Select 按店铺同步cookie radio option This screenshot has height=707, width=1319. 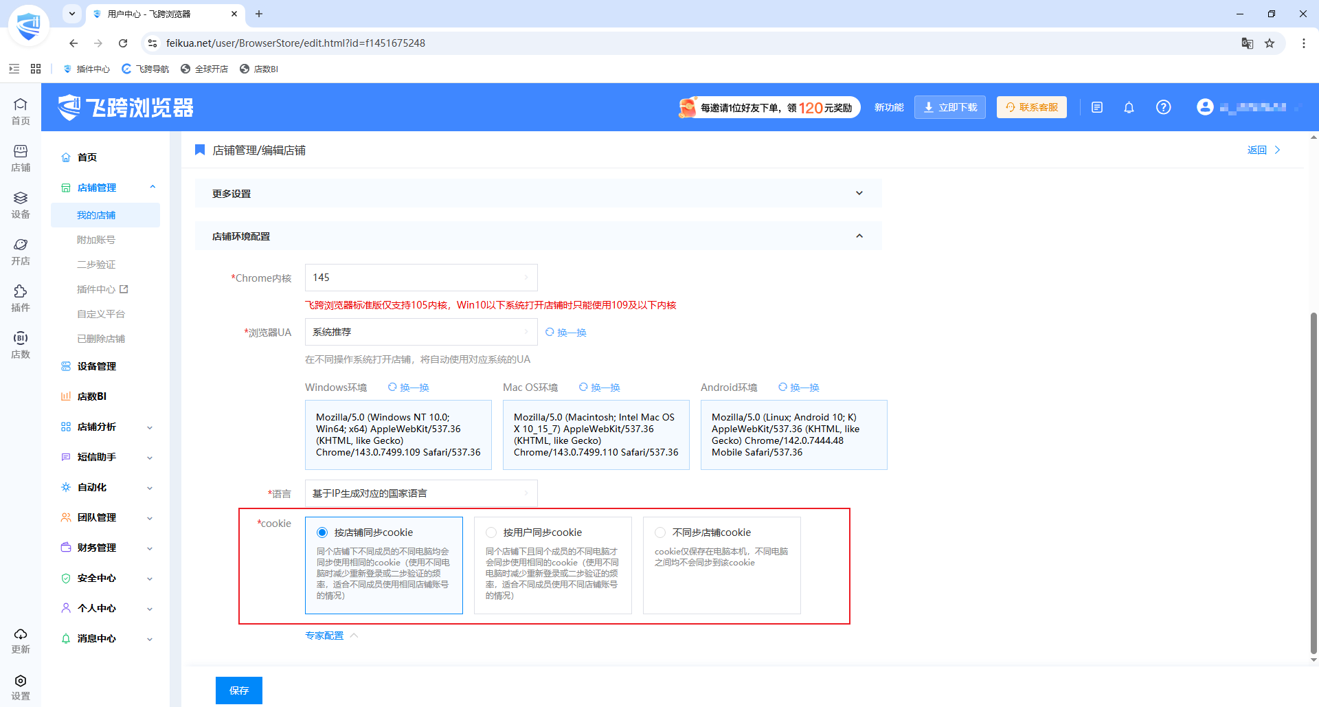322,532
